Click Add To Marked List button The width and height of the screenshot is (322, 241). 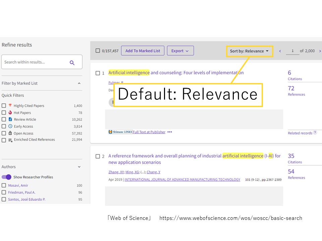pos(143,51)
